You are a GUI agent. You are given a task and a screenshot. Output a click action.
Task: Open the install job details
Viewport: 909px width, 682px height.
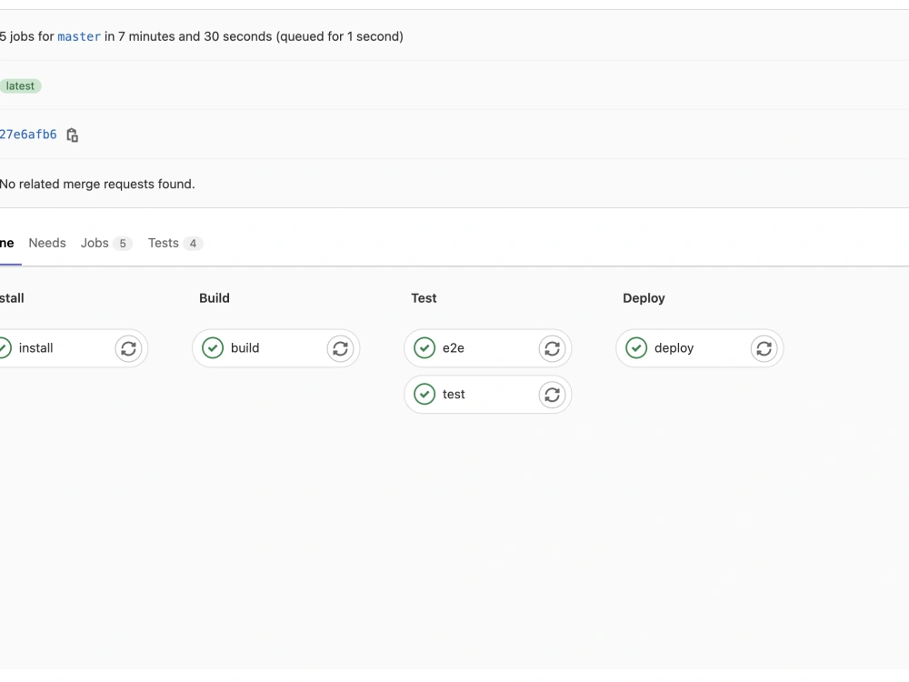tap(36, 348)
